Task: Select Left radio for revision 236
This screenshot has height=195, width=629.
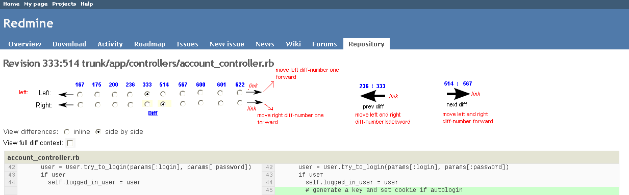Action: click(131, 94)
